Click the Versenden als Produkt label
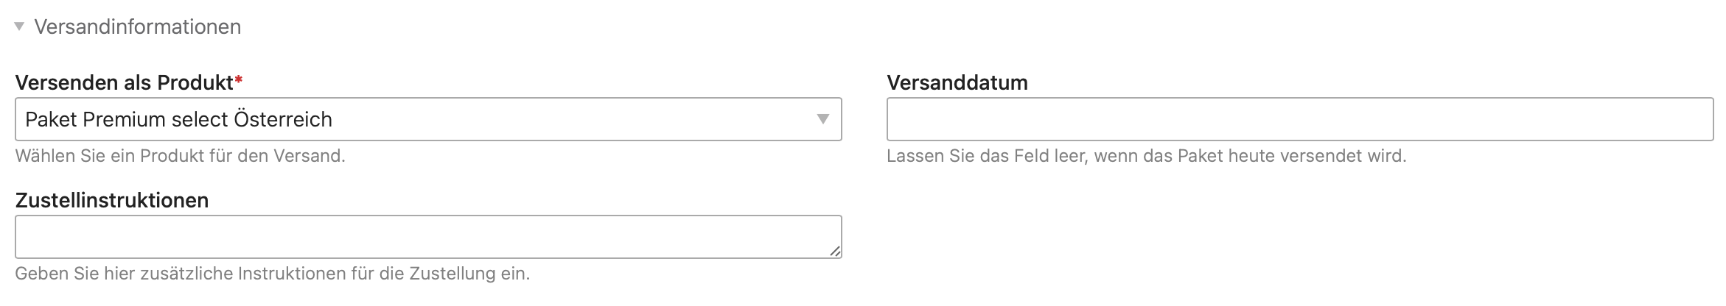 (124, 83)
